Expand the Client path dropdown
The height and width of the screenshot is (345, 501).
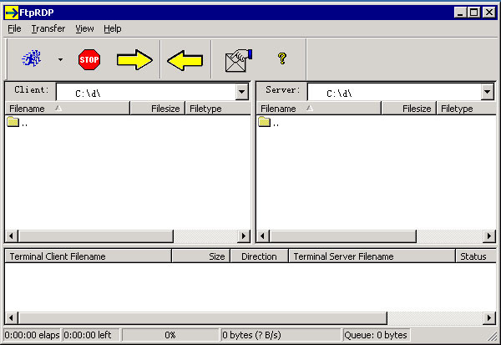pyautogui.click(x=242, y=92)
